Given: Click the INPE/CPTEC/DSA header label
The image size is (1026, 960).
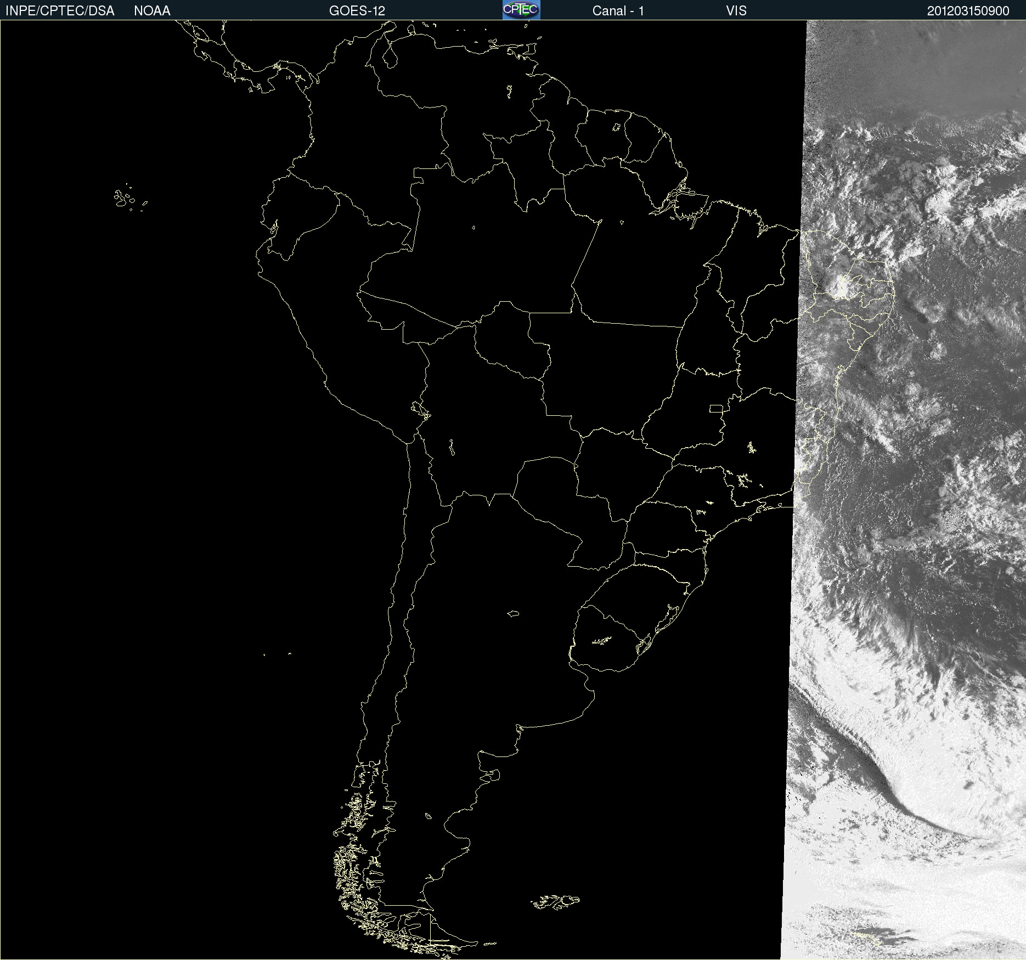Looking at the screenshot, I should pos(60,10).
